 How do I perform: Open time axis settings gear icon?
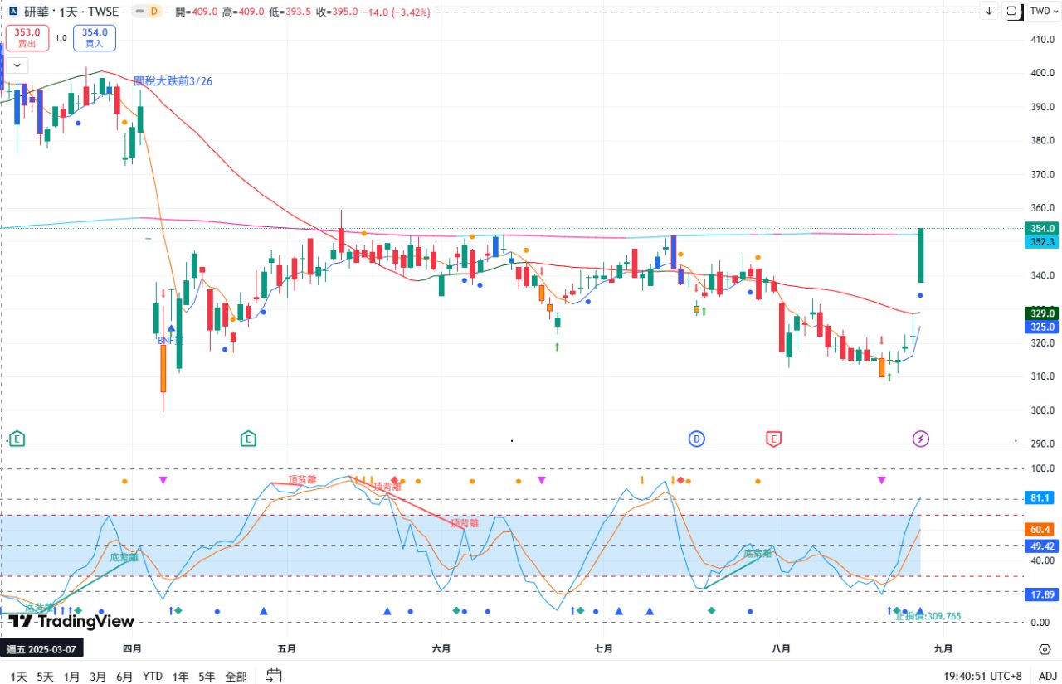tap(1045, 649)
